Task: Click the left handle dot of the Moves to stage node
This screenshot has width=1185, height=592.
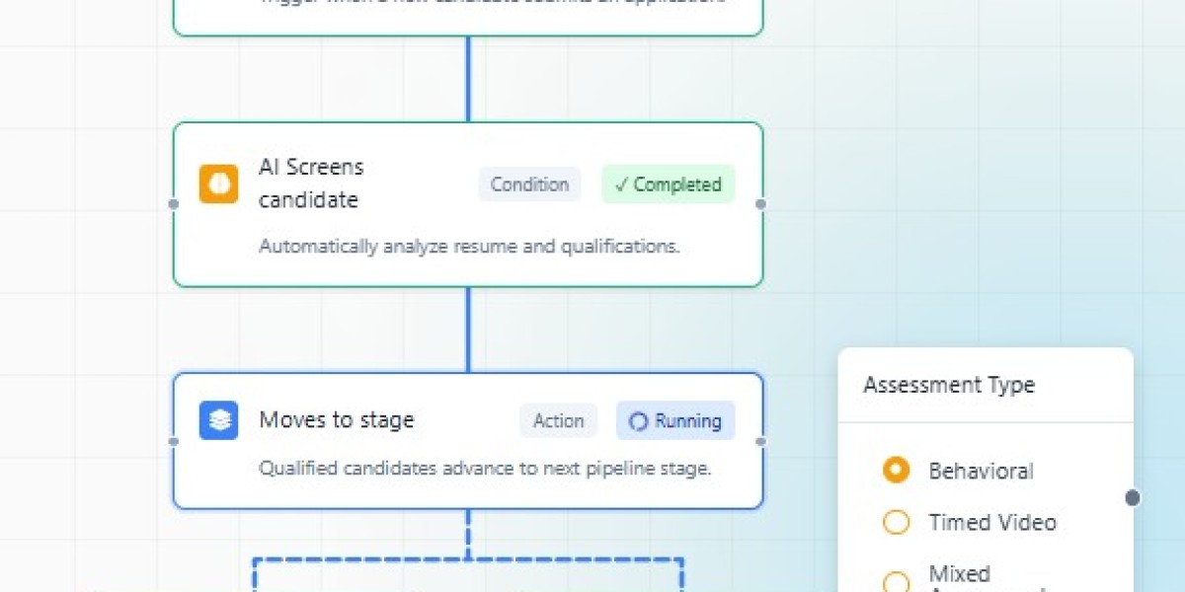Action: 174,440
